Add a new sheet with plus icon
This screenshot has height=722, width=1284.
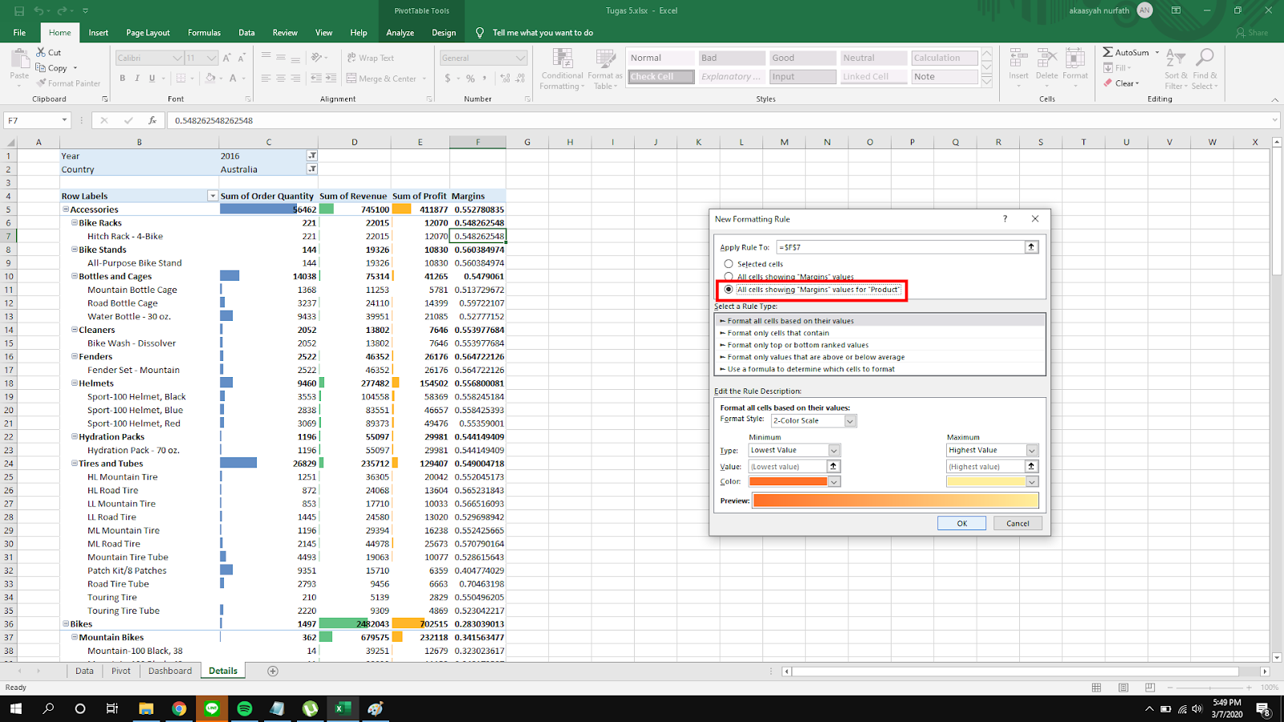tap(273, 671)
